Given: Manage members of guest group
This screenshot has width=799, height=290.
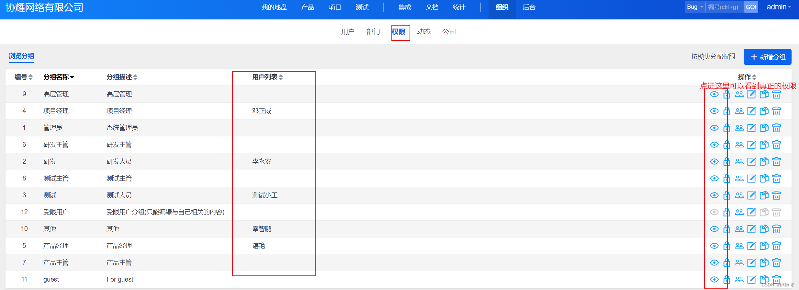Looking at the screenshot, I should pos(739,280).
